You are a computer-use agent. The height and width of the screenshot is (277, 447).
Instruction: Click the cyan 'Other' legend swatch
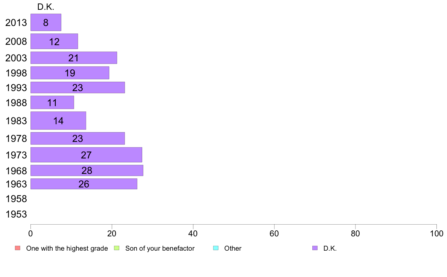[x=216, y=248]
